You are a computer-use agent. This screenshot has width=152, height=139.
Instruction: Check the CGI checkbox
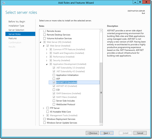[54, 90]
